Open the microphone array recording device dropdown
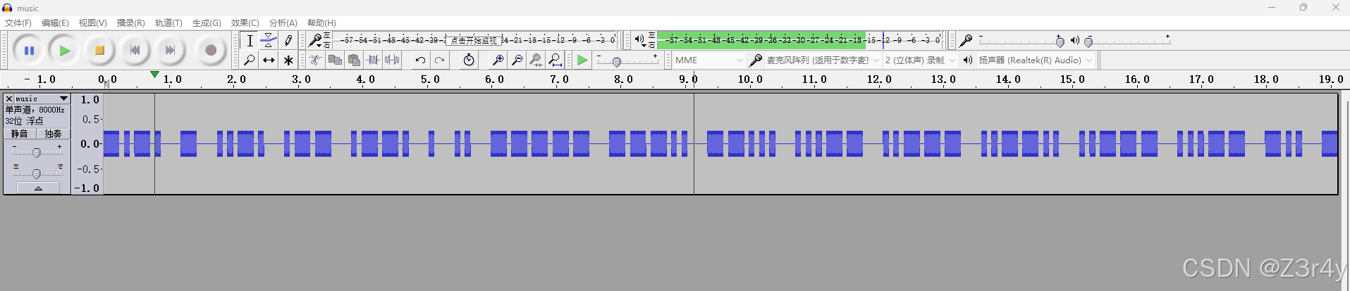The width and height of the screenshot is (1350, 291). (x=822, y=60)
